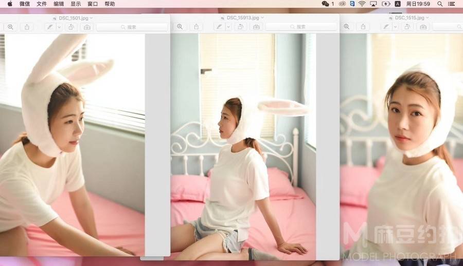Image resolution: width=463 pixels, height=266 pixels.
Task: Rotate the DSC_15913.jpg image
Action: pyautogui.click(x=240, y=27)
